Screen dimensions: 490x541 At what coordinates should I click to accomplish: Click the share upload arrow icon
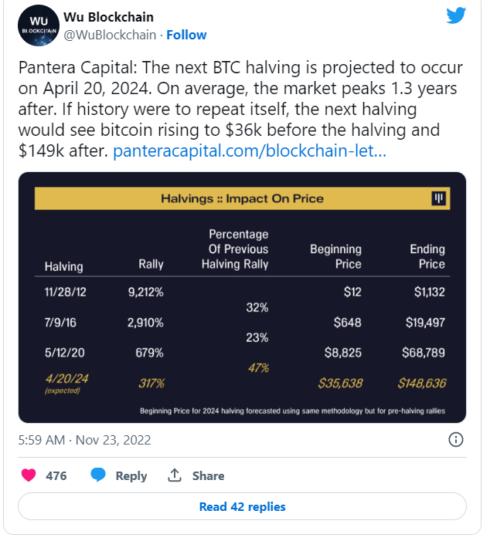pyautogui.click(x=175, y=475)
